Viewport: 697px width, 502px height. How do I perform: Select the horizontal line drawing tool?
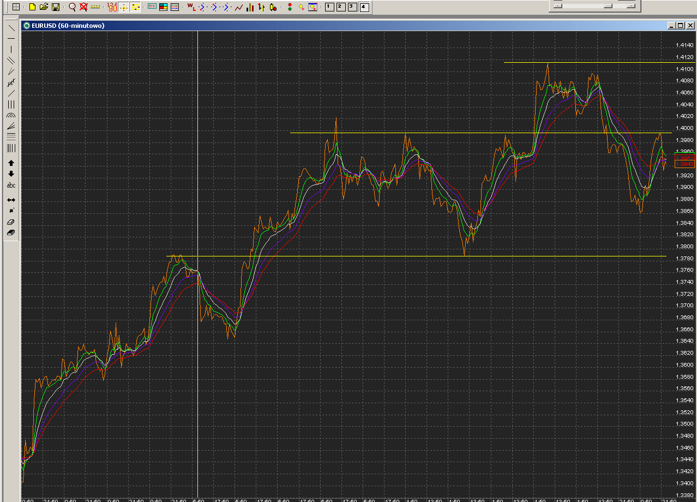[x=11, y=38]
